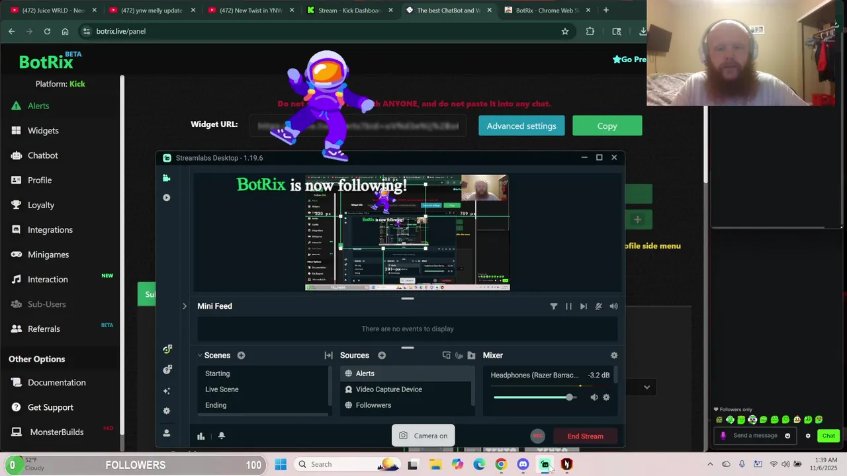Viewport: 847px width, 476px height.
Task: Click the dual-screen icon in Sources header
Action: [x=446, y=356]
